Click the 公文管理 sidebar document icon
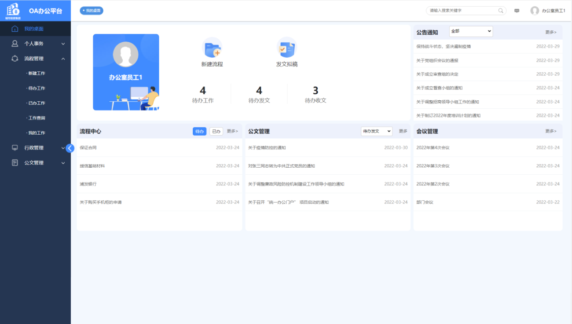Screen dimensions: 572x324 (x=15, y=163)
